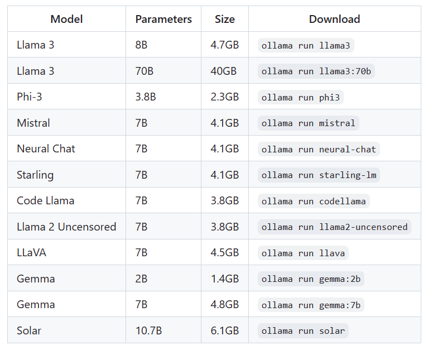
Task: Click the Llama 2 Uncensored model name
Action: point(66,227)
